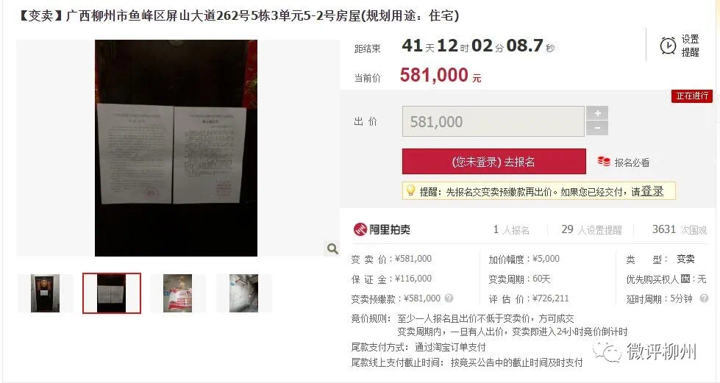Open the 登录 link in reminder
Image resolution: width=720 pixels, height=383 pixels.
tap(652, 191)
